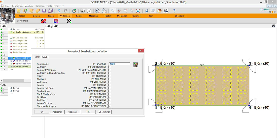
Task: Expand the PT Auto Edge row
Action: [x=11, y=61]
